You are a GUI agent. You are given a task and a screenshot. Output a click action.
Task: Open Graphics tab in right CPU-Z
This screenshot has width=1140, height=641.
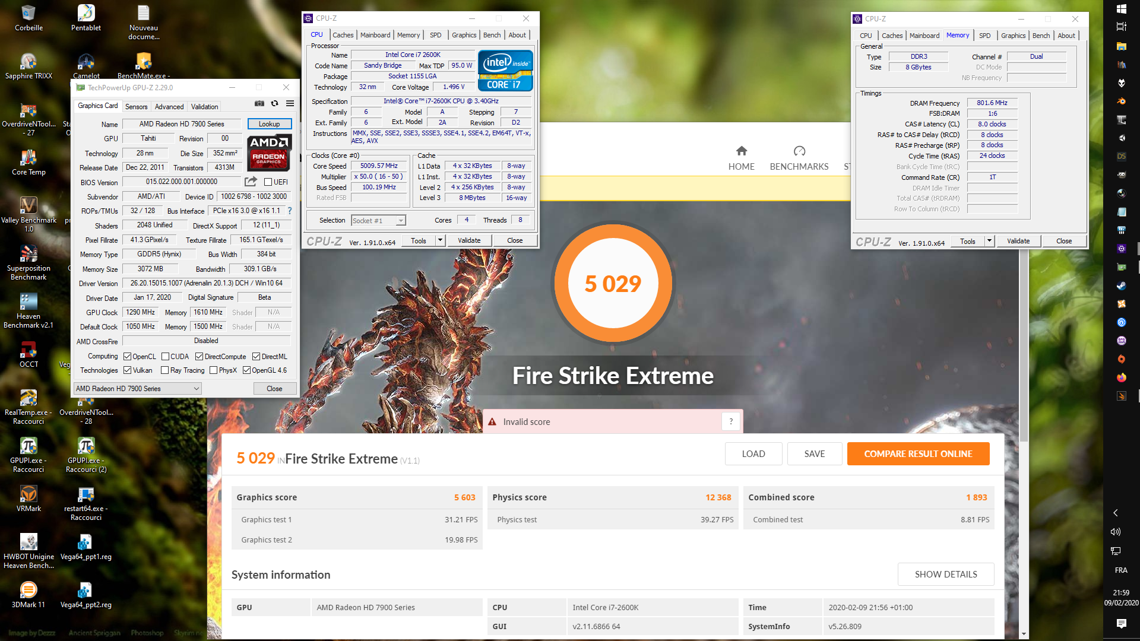click(x=1013, y=36)
